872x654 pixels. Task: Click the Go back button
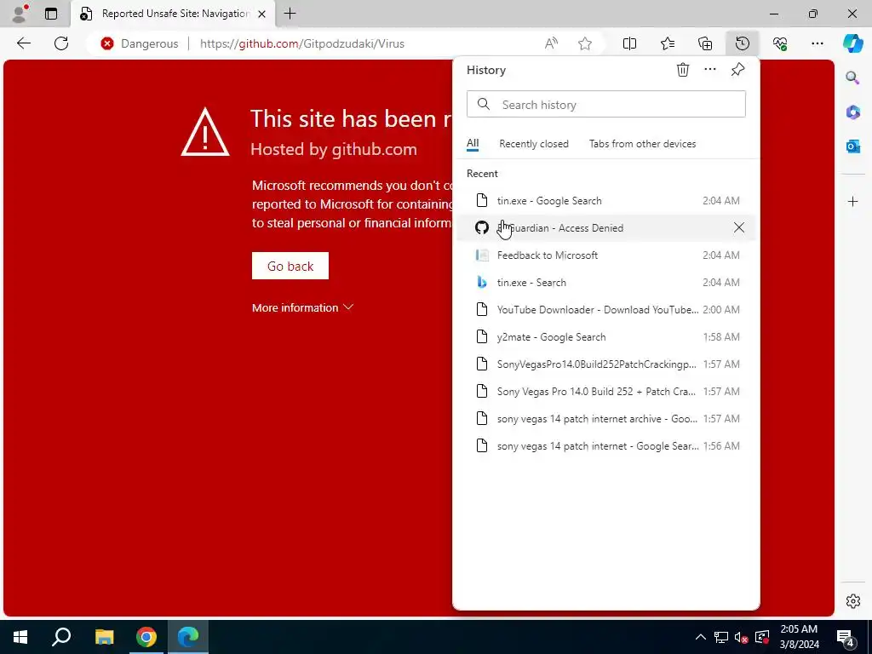(290, 266)
